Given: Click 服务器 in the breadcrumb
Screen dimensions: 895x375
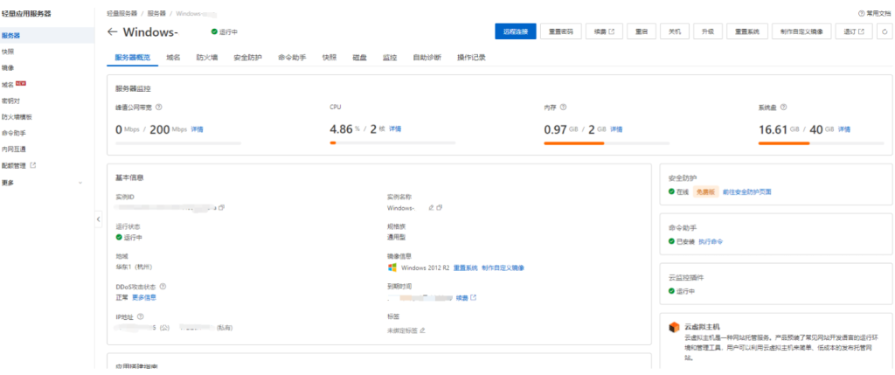Looking at the screenshot, I should coord(156,12).
